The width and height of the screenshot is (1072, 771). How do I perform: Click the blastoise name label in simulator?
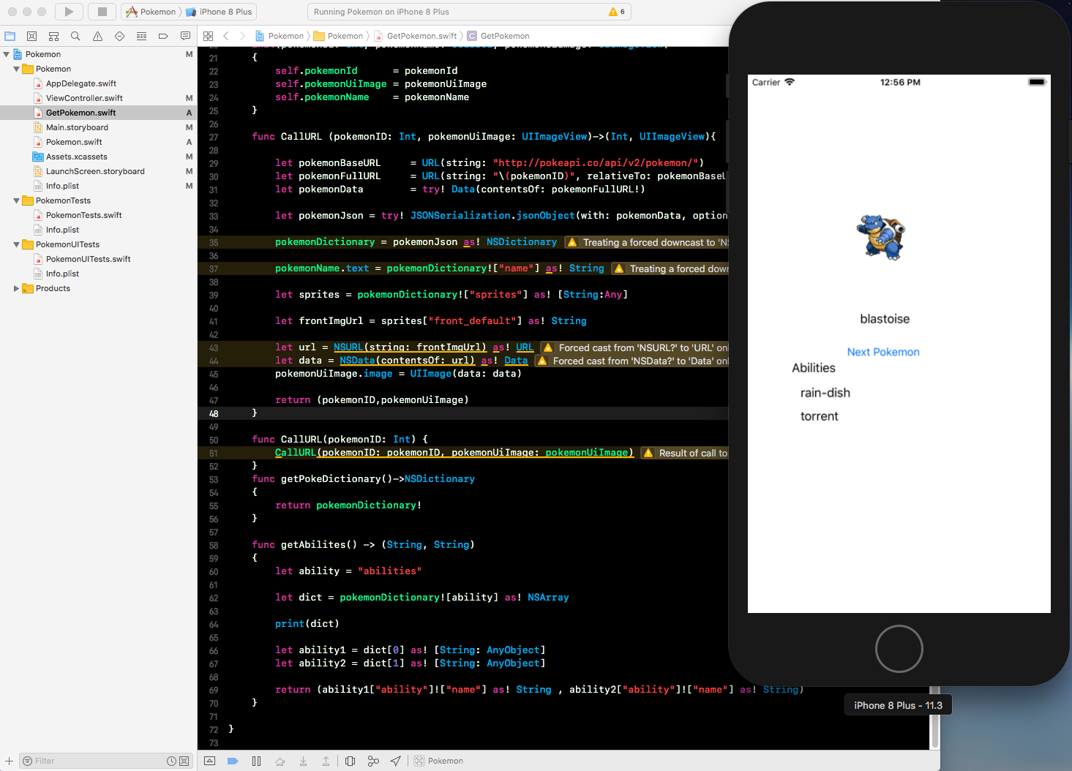pos(885,319)
